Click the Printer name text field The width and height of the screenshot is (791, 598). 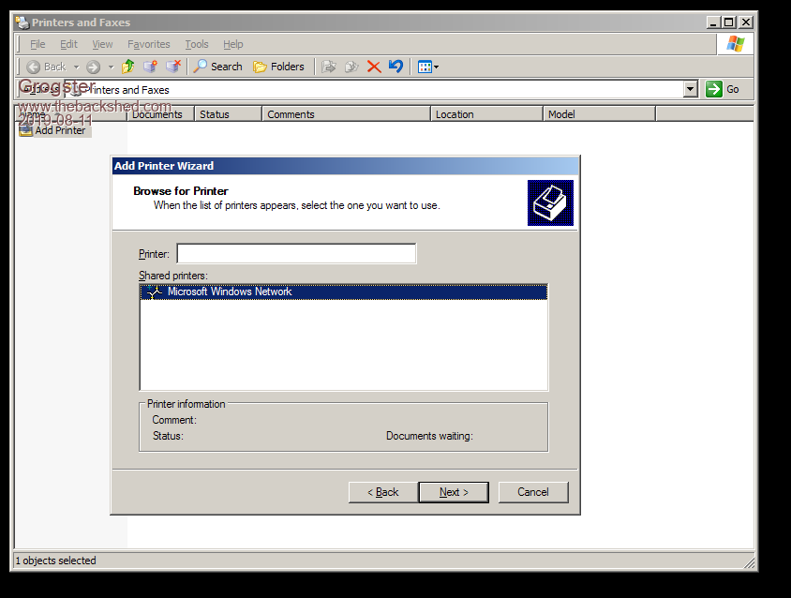click(x=296, y=254)
